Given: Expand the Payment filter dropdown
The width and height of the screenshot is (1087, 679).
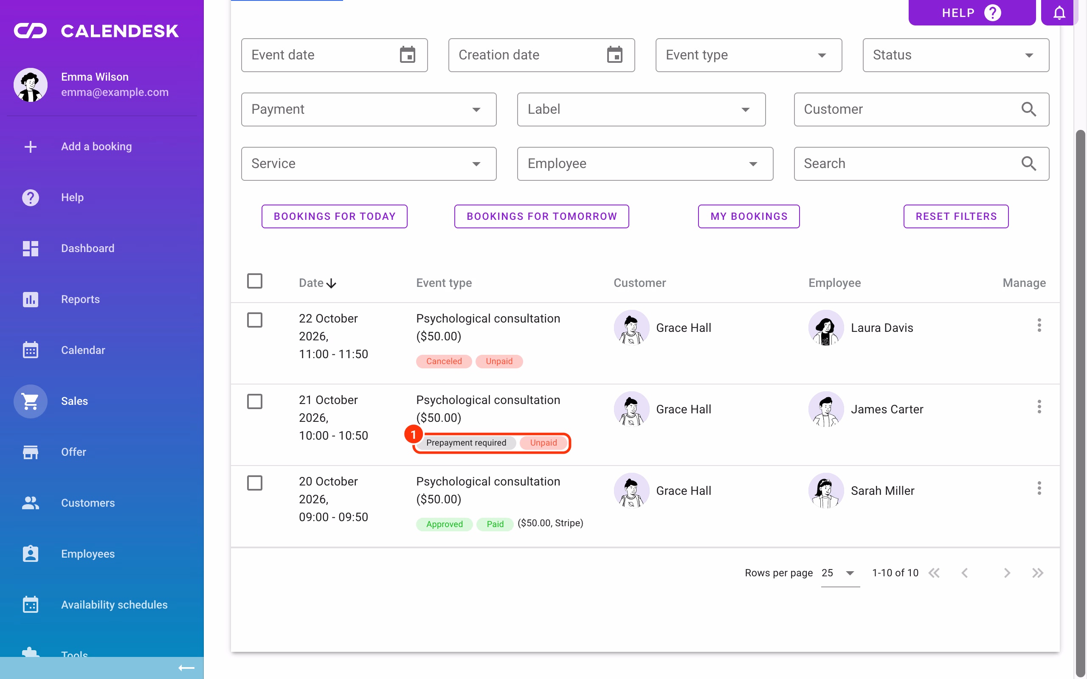Looking at the screenshot, I should [x=369, y=109].
